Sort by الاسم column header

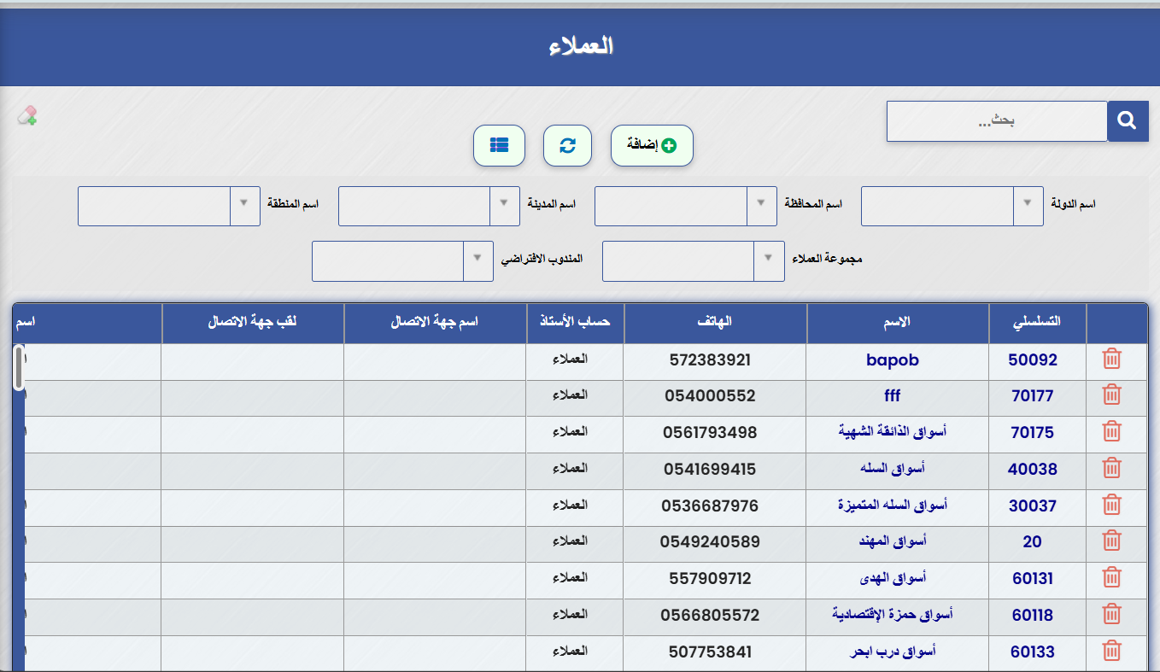(x=897, y=323)
